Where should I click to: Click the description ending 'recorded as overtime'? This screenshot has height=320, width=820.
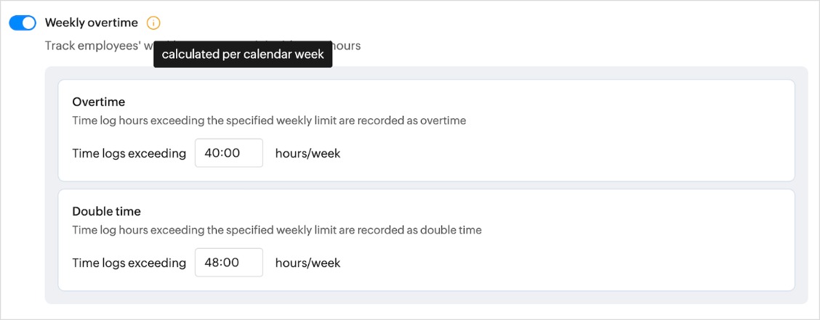269,120
